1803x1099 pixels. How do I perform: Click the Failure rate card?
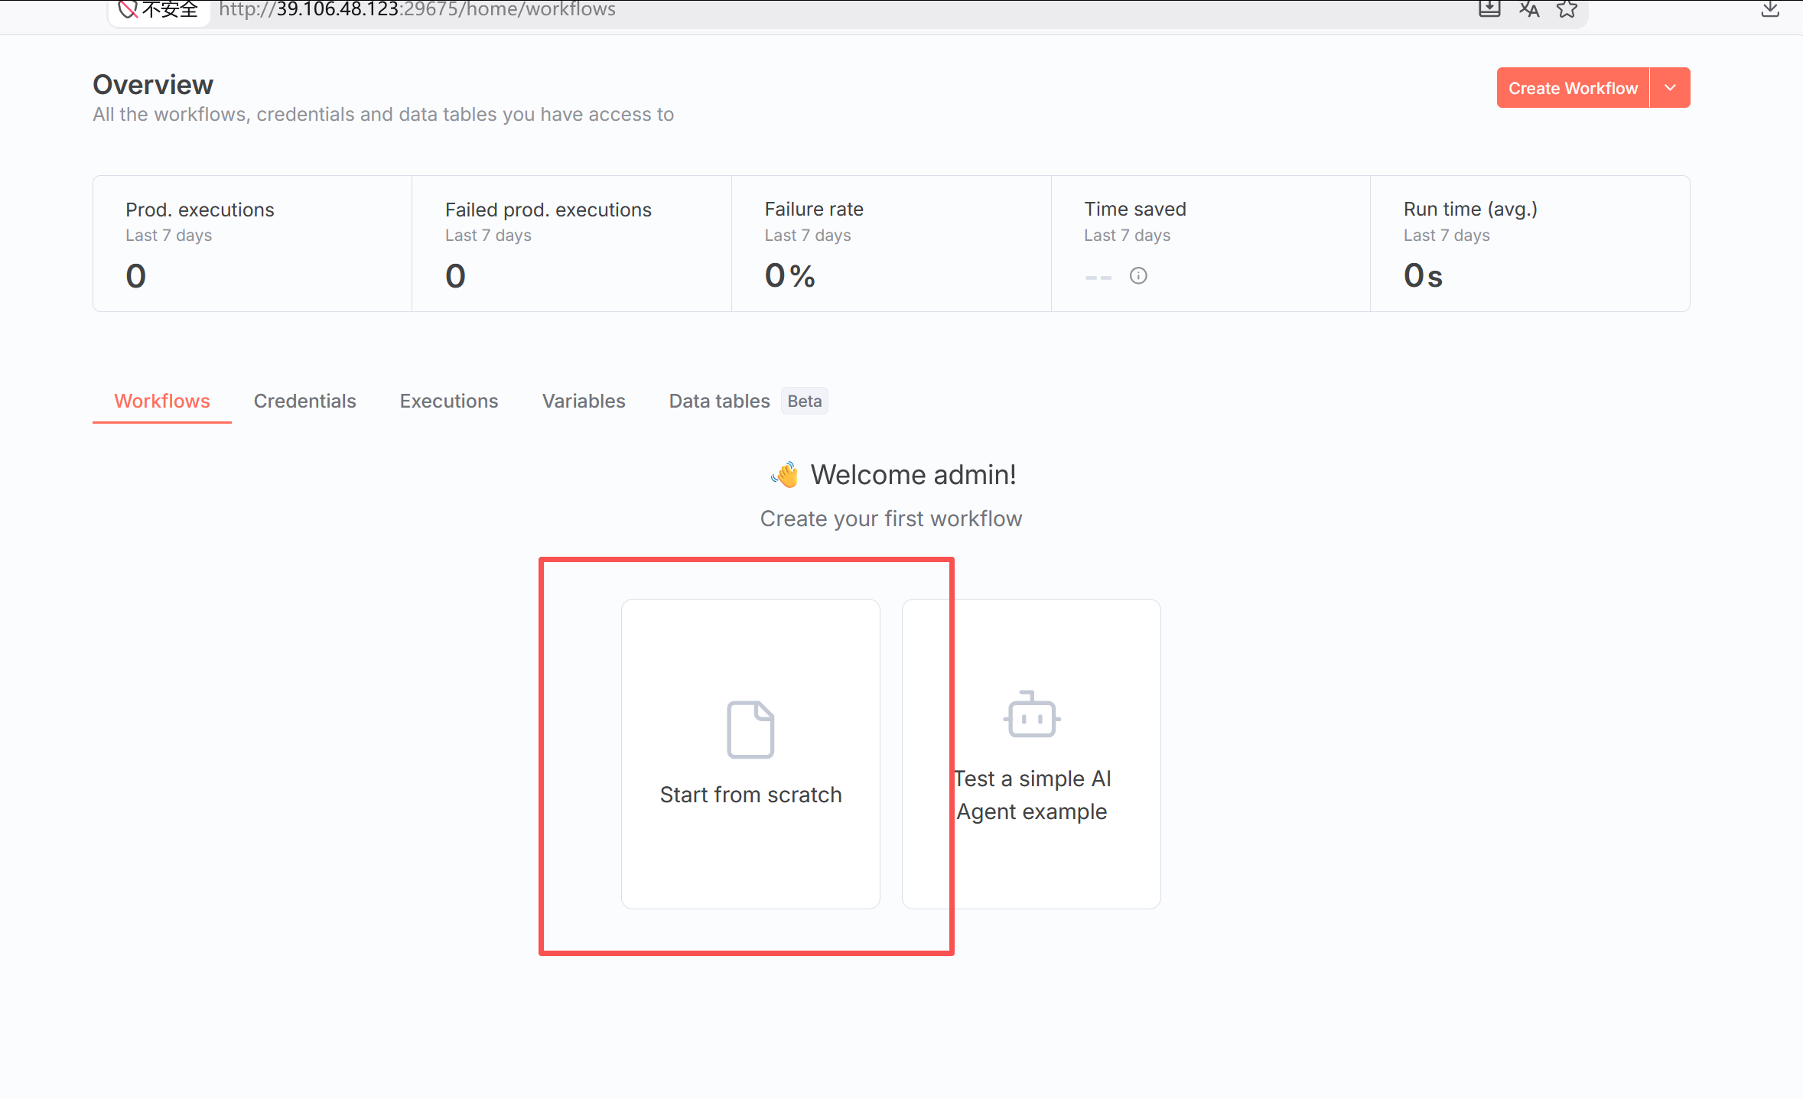coord(891,243)
